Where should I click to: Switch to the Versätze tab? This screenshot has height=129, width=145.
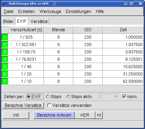point(39,21)
